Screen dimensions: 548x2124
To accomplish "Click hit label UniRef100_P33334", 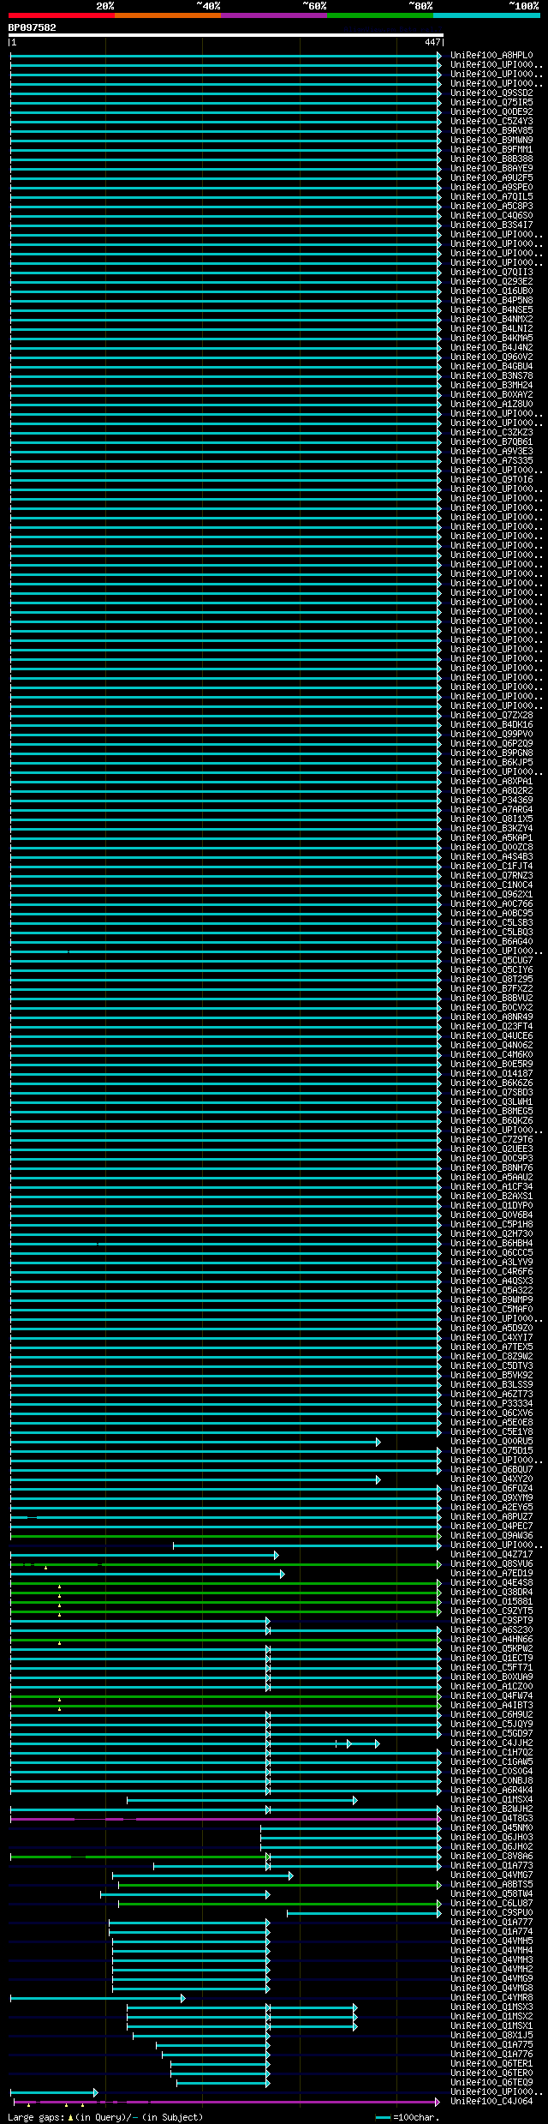I will 491,1404.
